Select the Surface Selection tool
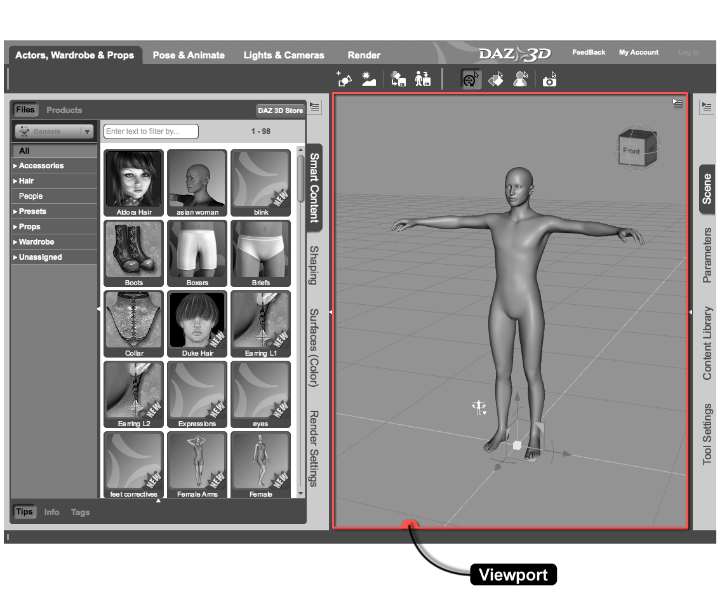The image size is (722, 597). coord(496,79)
